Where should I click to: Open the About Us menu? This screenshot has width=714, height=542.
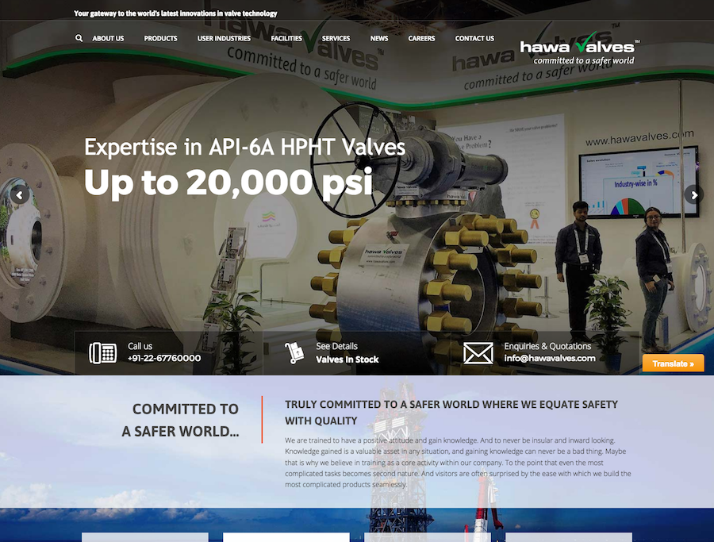[x=108, y=38]
